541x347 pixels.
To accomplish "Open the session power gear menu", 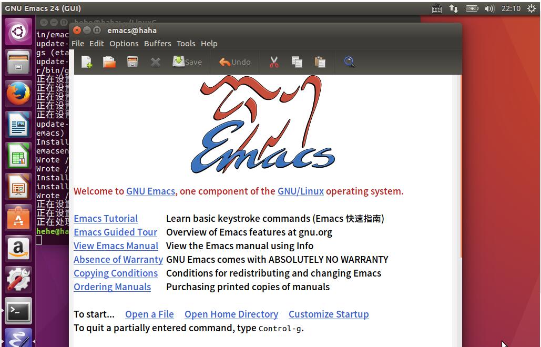I will coord(532,8).
